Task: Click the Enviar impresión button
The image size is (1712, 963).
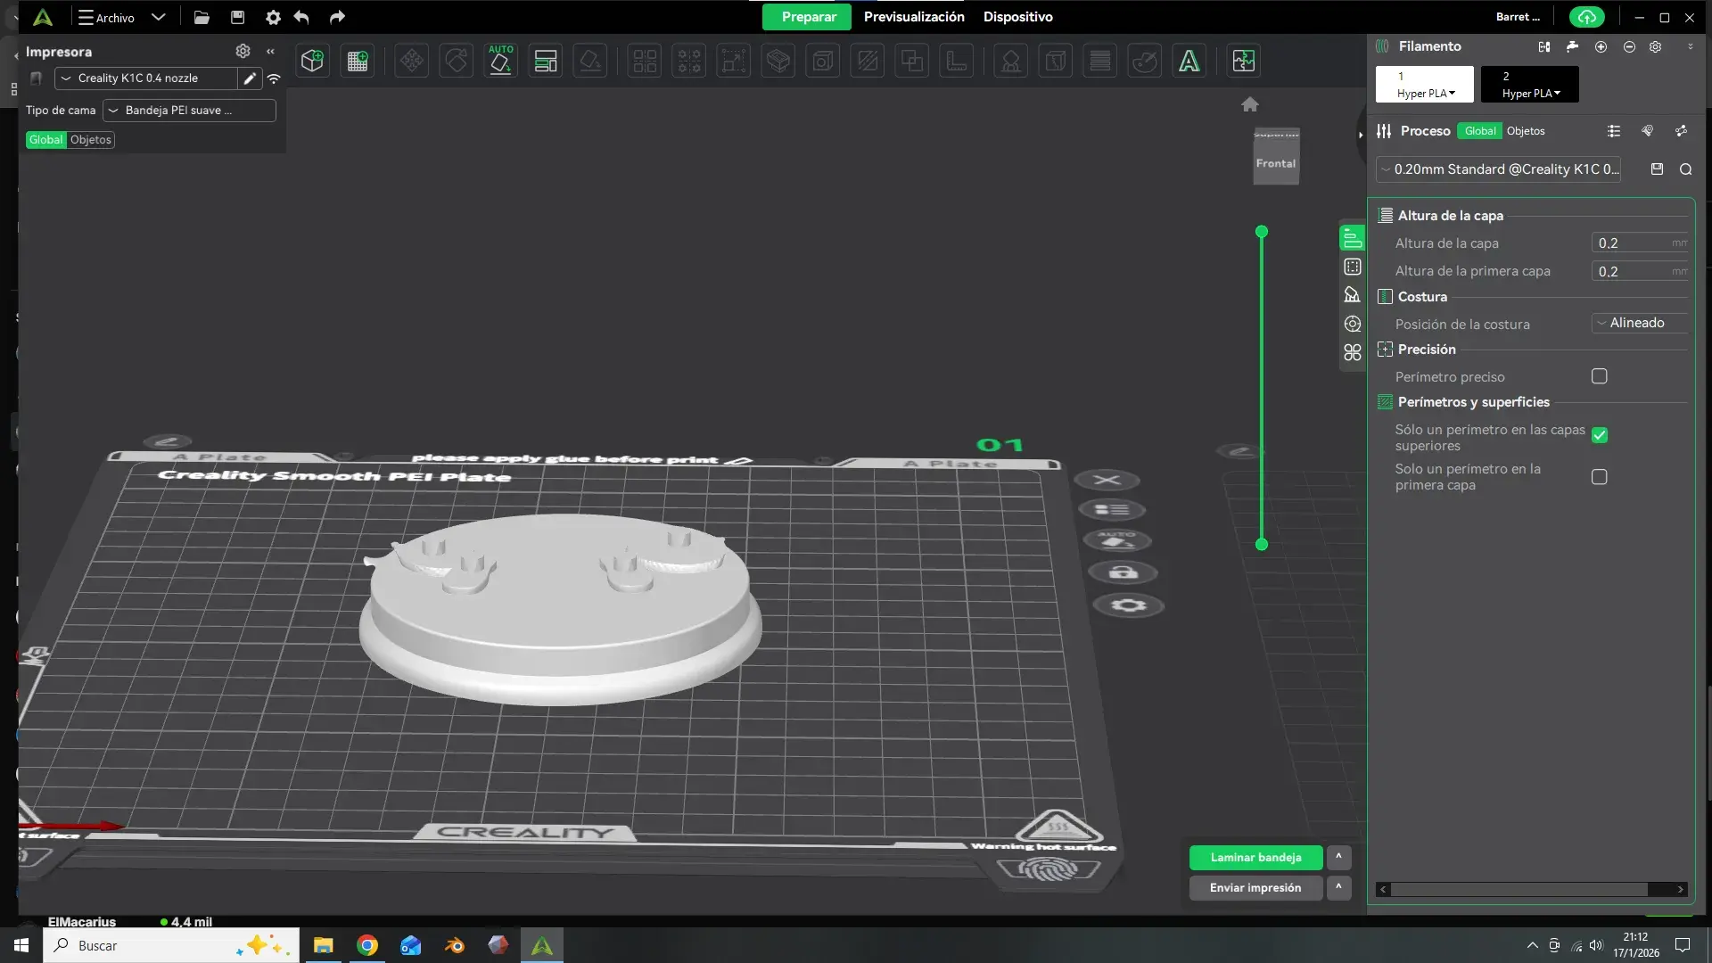Action: pos(1255,887)
